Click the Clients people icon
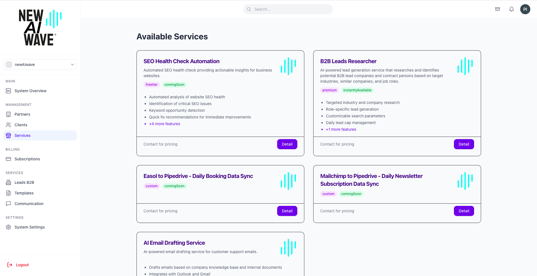The height and width of the screenshot is (276, 537). pos(8,125)
